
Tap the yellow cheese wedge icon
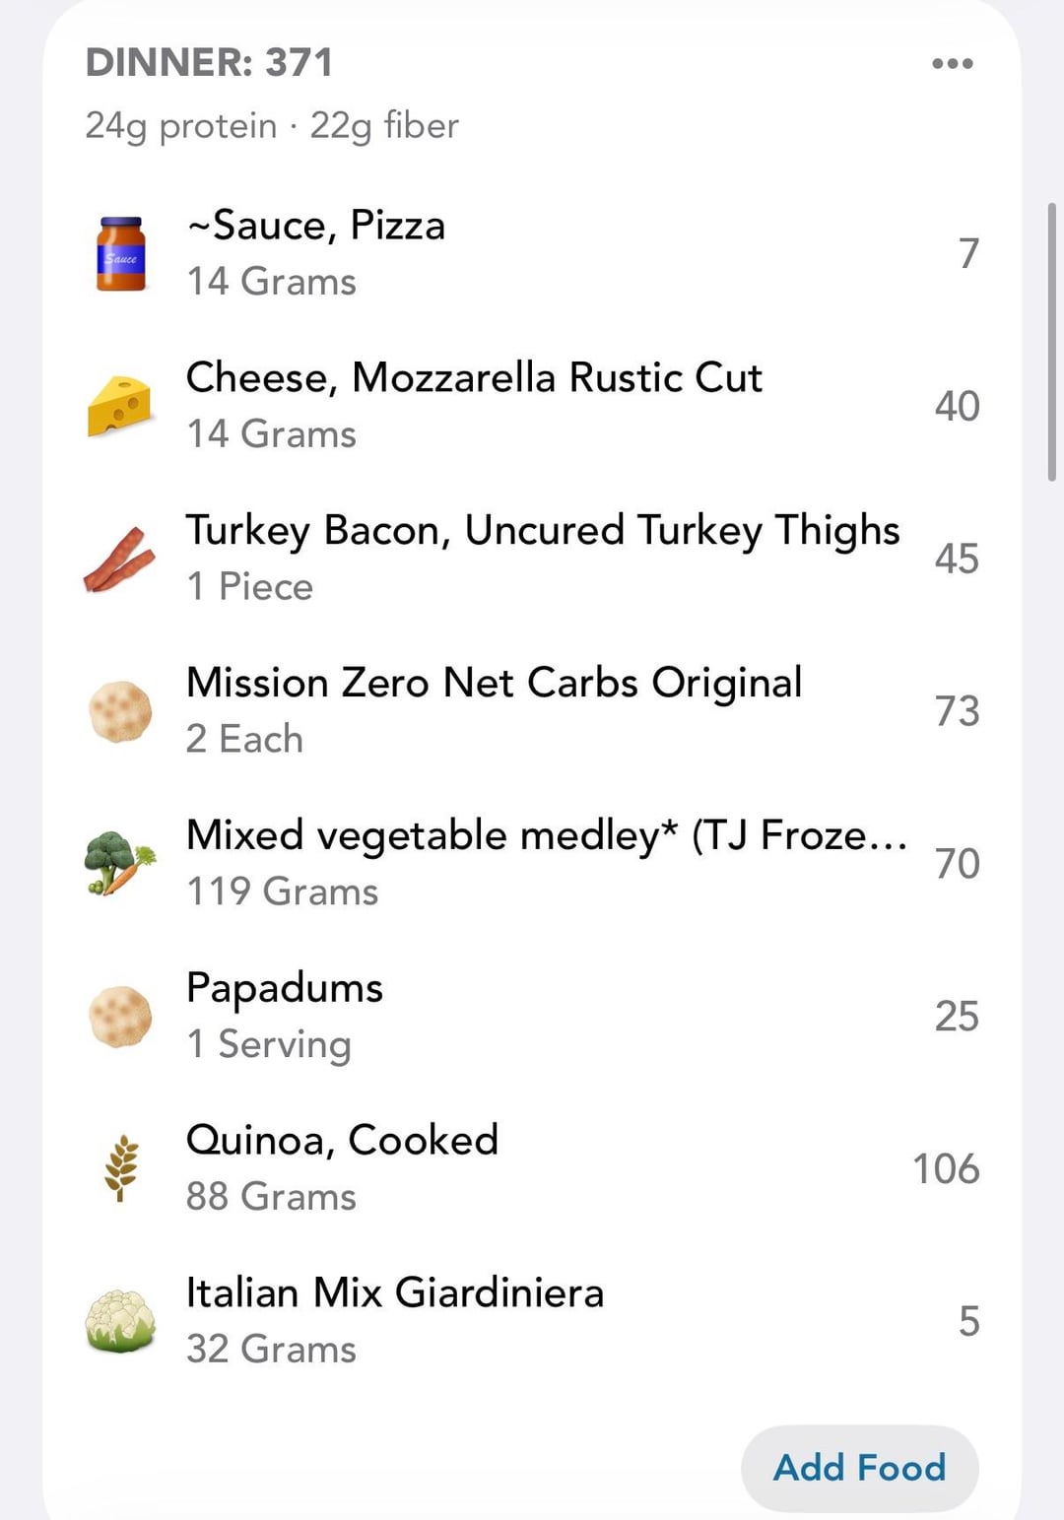pyautogui.click(x=120, y=406)
